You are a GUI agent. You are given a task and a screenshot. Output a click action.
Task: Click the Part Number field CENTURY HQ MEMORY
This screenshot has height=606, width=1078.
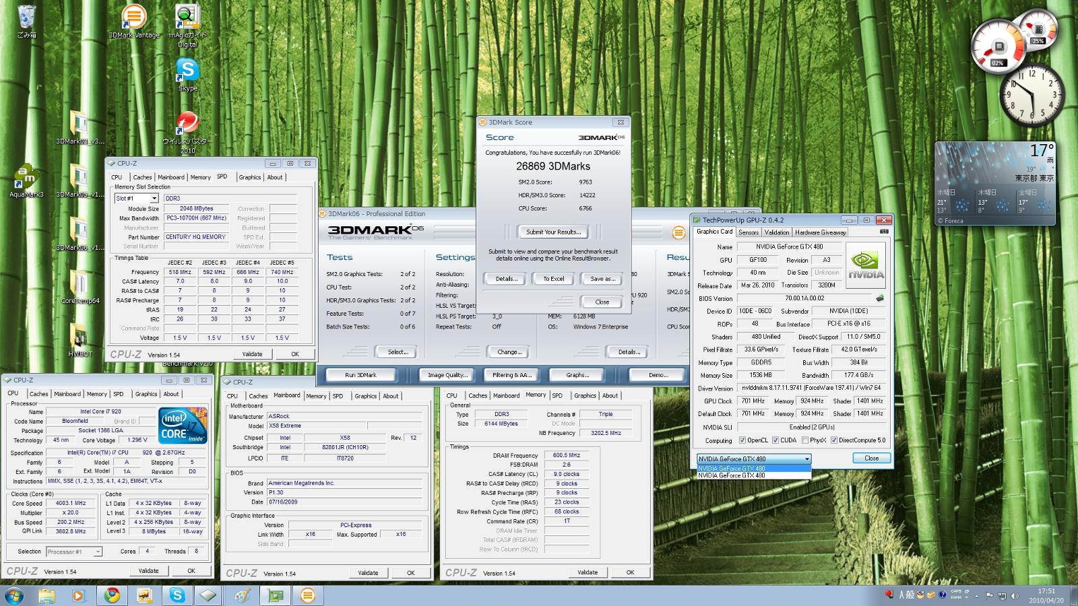click(x=196, y=237)
